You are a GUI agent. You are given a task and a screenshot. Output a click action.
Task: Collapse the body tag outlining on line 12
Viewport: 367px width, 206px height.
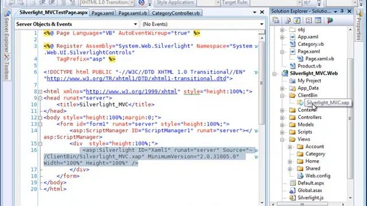[x=40, y=117]
